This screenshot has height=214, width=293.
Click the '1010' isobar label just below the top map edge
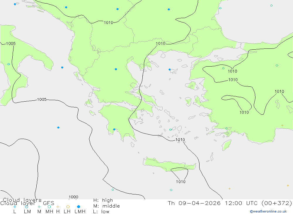[x=109, y=22]
